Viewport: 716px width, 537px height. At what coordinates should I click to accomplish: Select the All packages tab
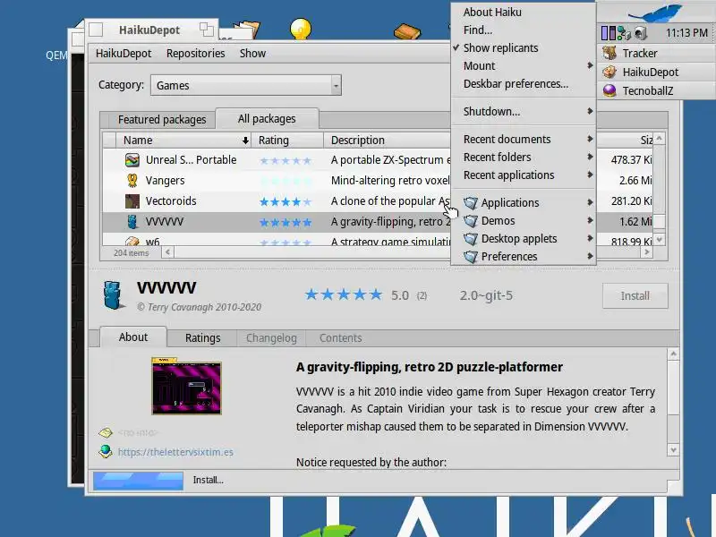click(x=267, y=119)
